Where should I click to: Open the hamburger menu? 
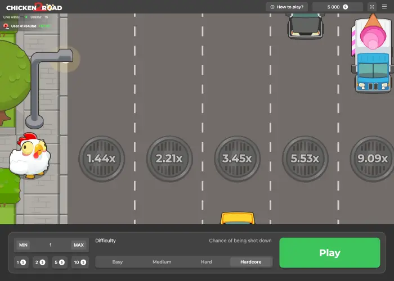point(384,7)
